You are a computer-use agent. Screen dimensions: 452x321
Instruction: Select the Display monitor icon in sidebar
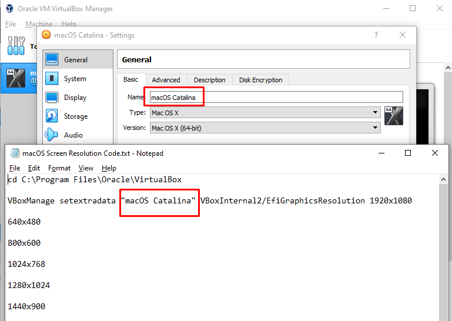pos(52,98)
